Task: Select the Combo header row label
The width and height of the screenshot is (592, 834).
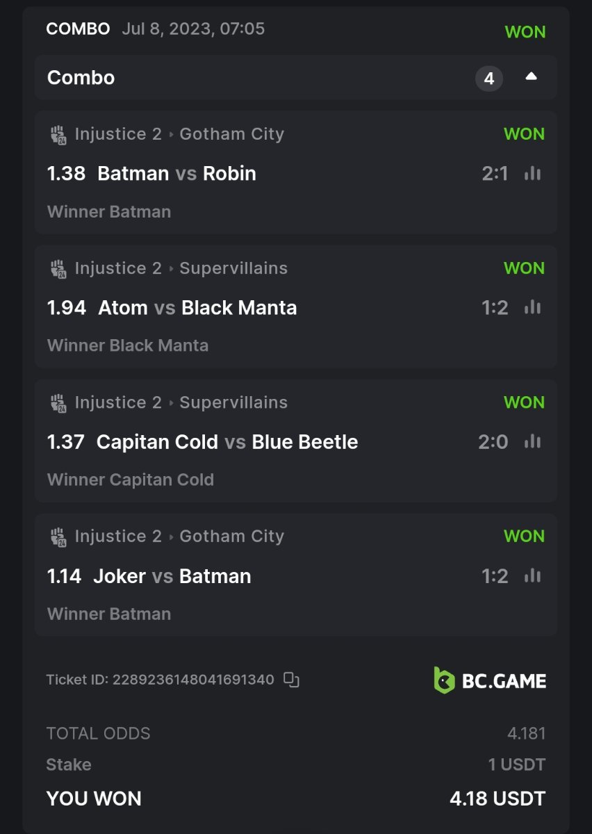Action: tap(81, 77)
